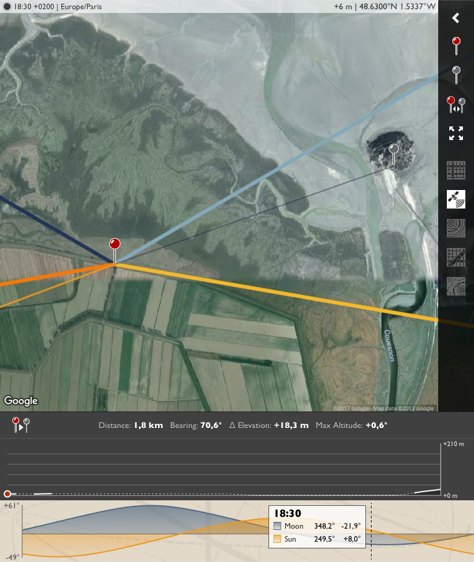Click the coordinates 48.6300°N 1.5337°W
This screenshot has height=562, width=474.
pos(397,6)
